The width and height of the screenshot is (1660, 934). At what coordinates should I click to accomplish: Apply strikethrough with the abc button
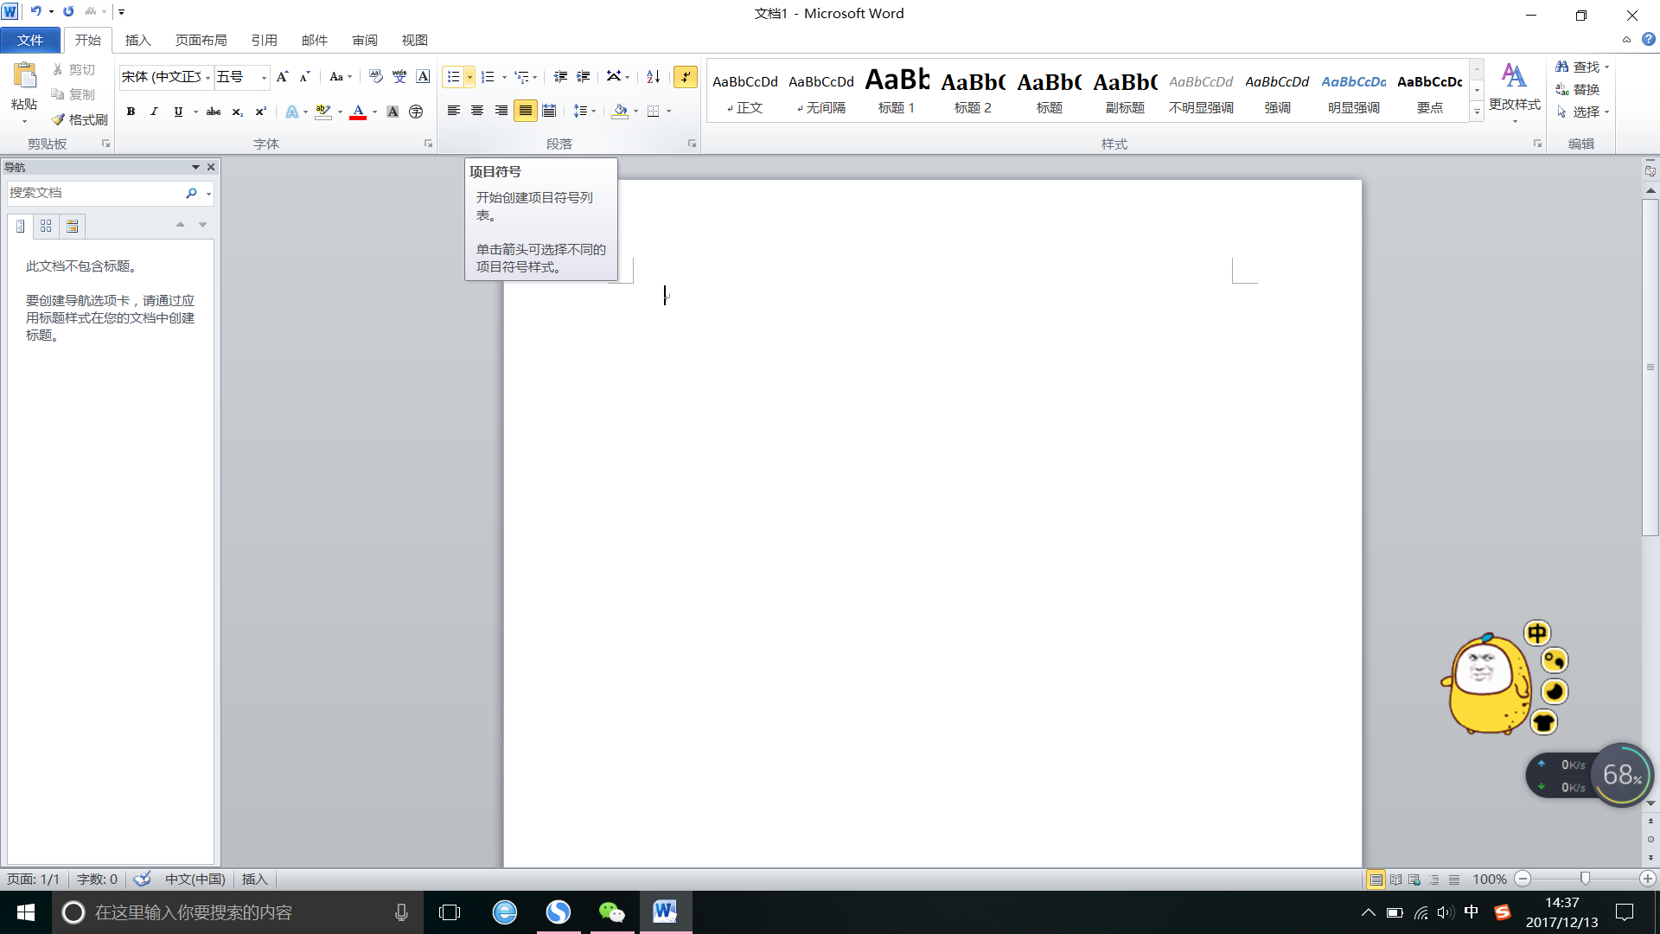[x=213, y=112]
